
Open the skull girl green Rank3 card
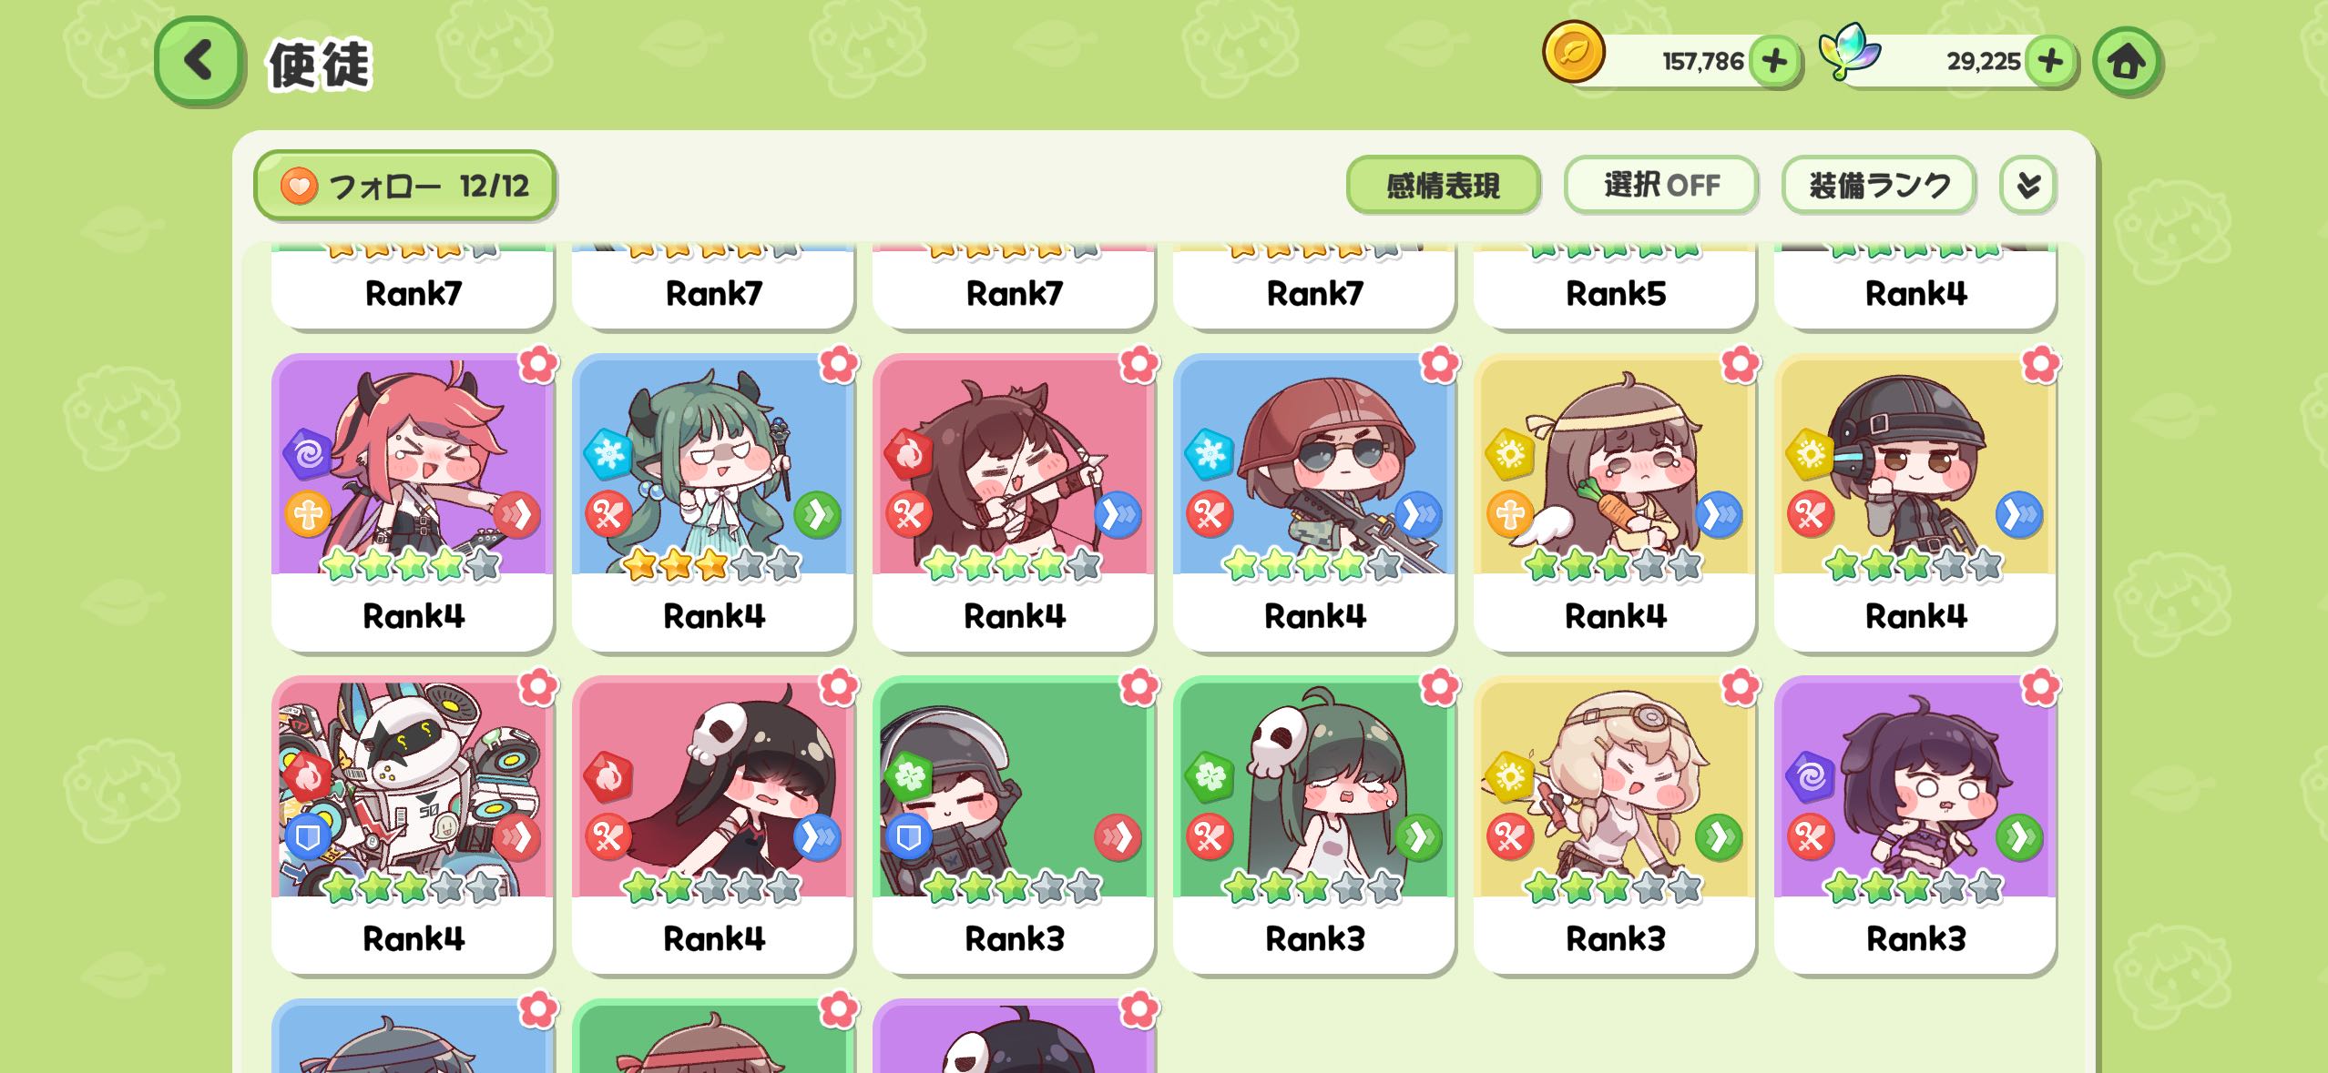point(1313,825)
